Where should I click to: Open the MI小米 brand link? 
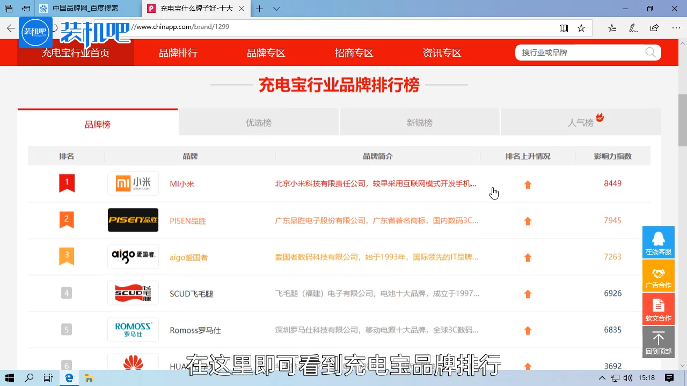click(x=182, y=183)
